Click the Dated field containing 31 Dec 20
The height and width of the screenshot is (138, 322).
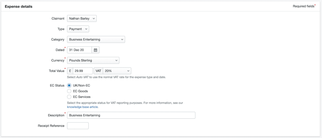click(x=80, y=50)
